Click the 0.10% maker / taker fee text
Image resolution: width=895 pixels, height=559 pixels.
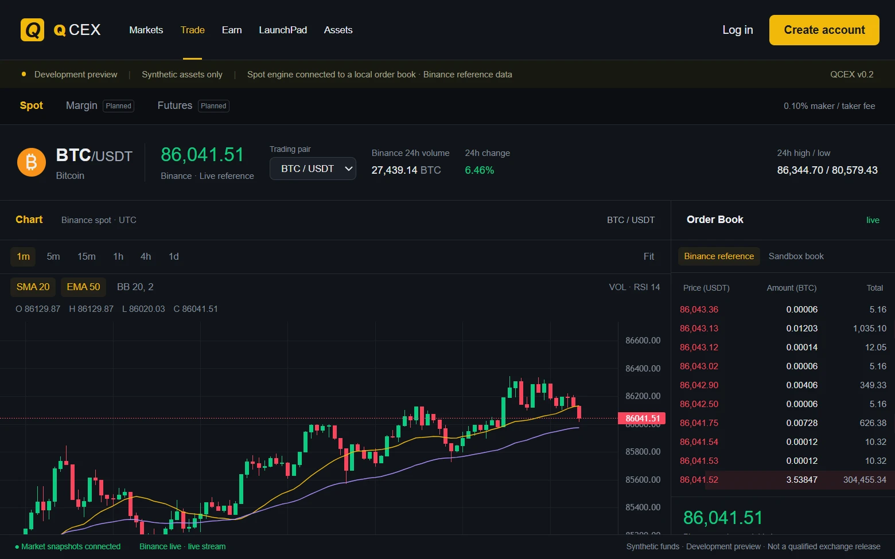tap(830, 106)
